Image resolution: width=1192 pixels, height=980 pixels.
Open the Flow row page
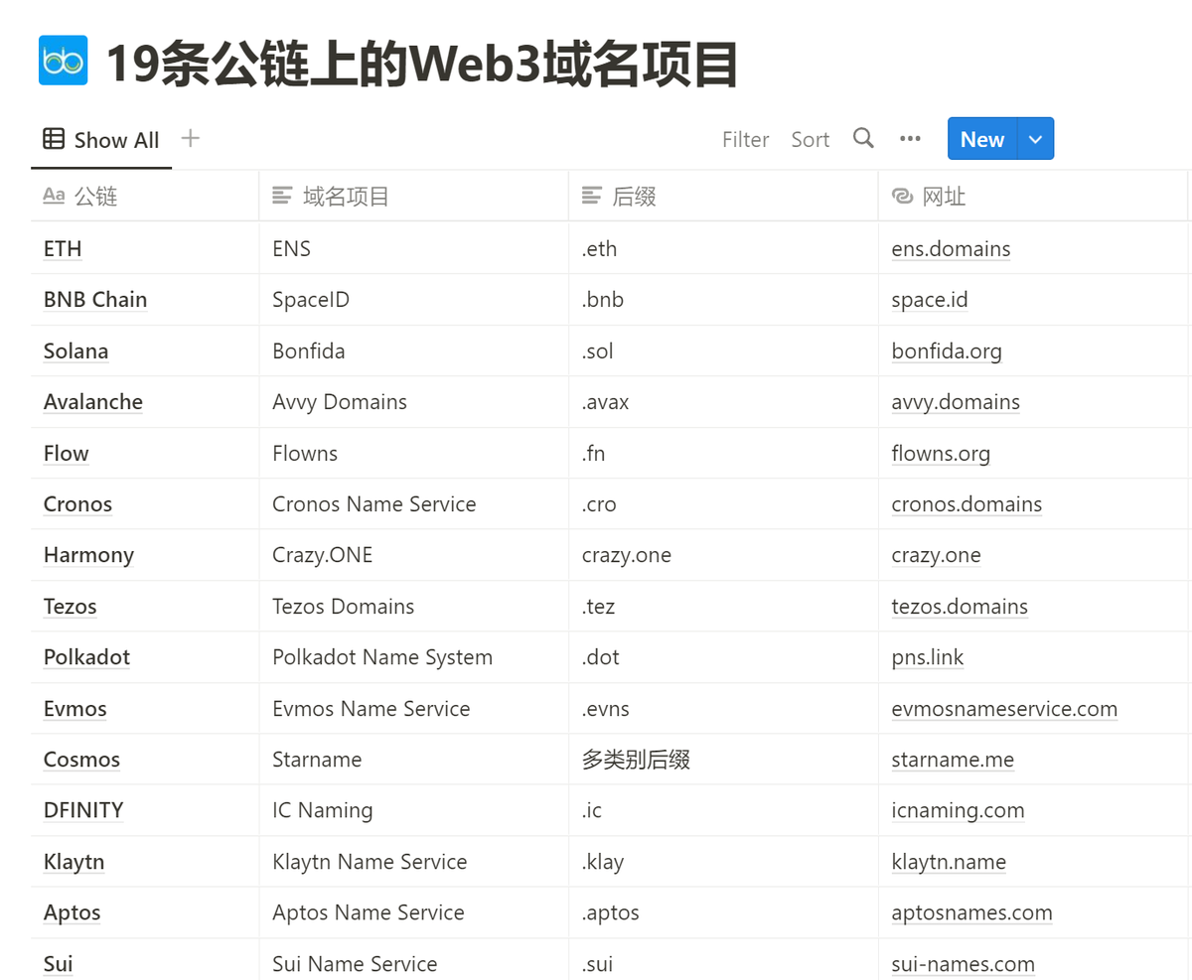[66, 453]
